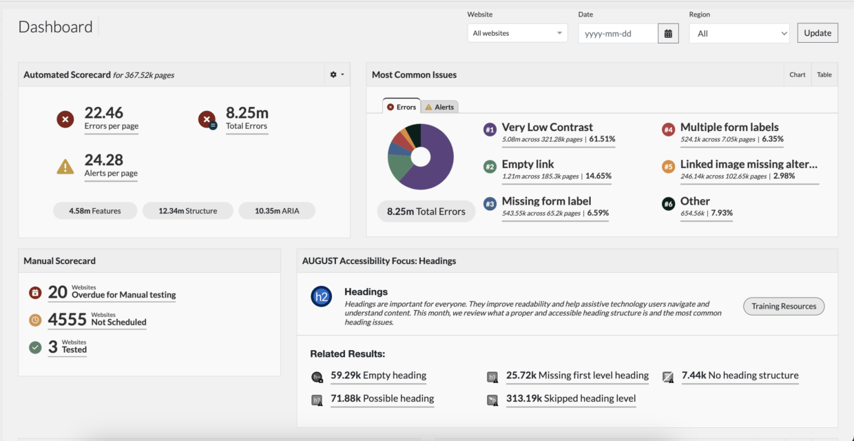Viewport: 854px width, 441px height.
Task: Click the Websites Tested green checkmark icon
Action: [x=35, y=348]
